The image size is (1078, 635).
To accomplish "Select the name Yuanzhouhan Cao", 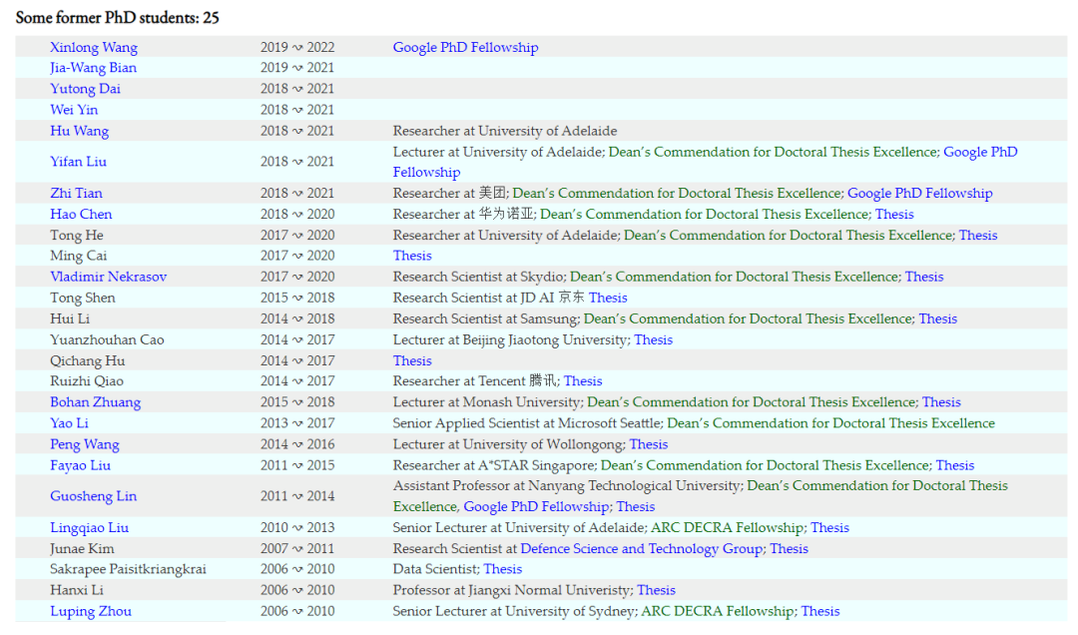I will [107, 339].
